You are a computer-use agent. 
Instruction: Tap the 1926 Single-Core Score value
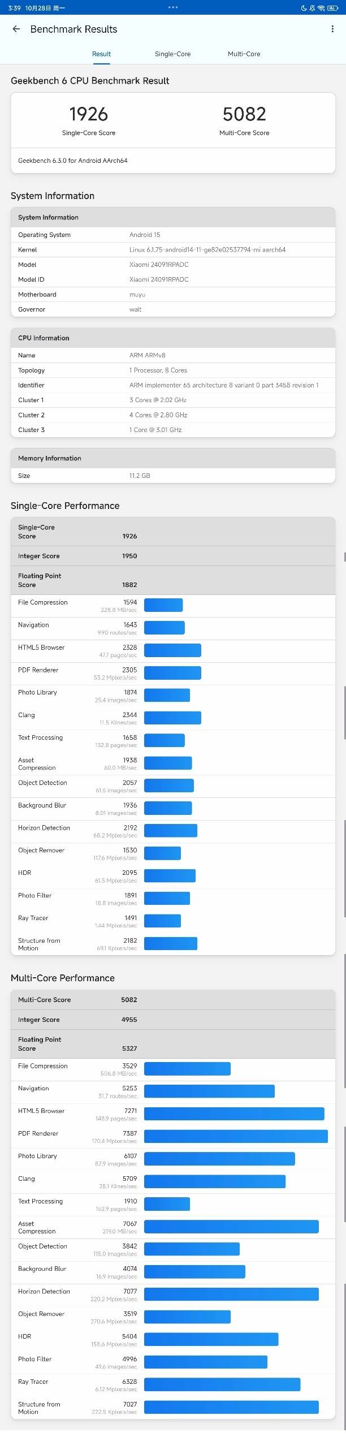pyautogui.click(x=88, y=114)
